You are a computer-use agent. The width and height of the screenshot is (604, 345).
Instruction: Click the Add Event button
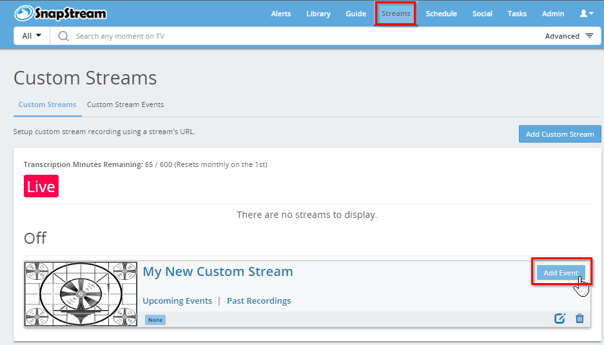click(x=560, y=273)
